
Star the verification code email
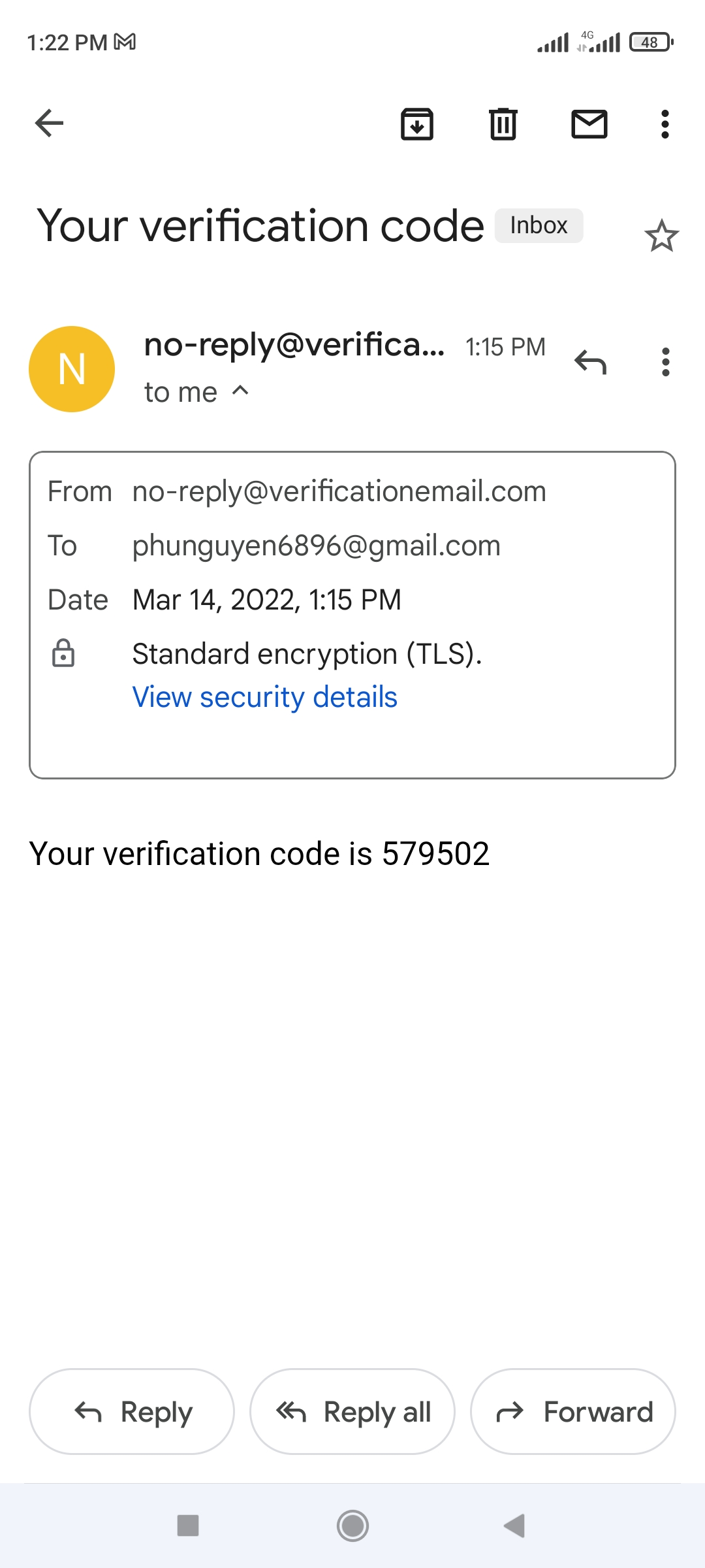tap(662, 236)
